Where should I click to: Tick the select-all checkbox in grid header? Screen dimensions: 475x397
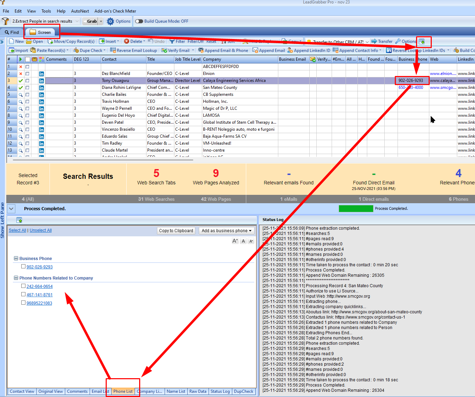27,59
